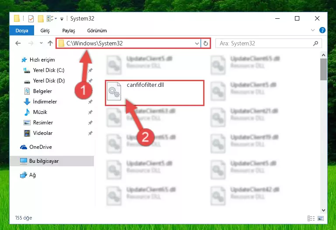Click the 155 öğe status bar text
This screenshot has height=230, width=336.
point(24,218)
